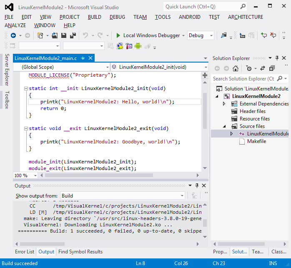Select the Resource files folder
The image size is (291, 268).
[x=254, y=119]
